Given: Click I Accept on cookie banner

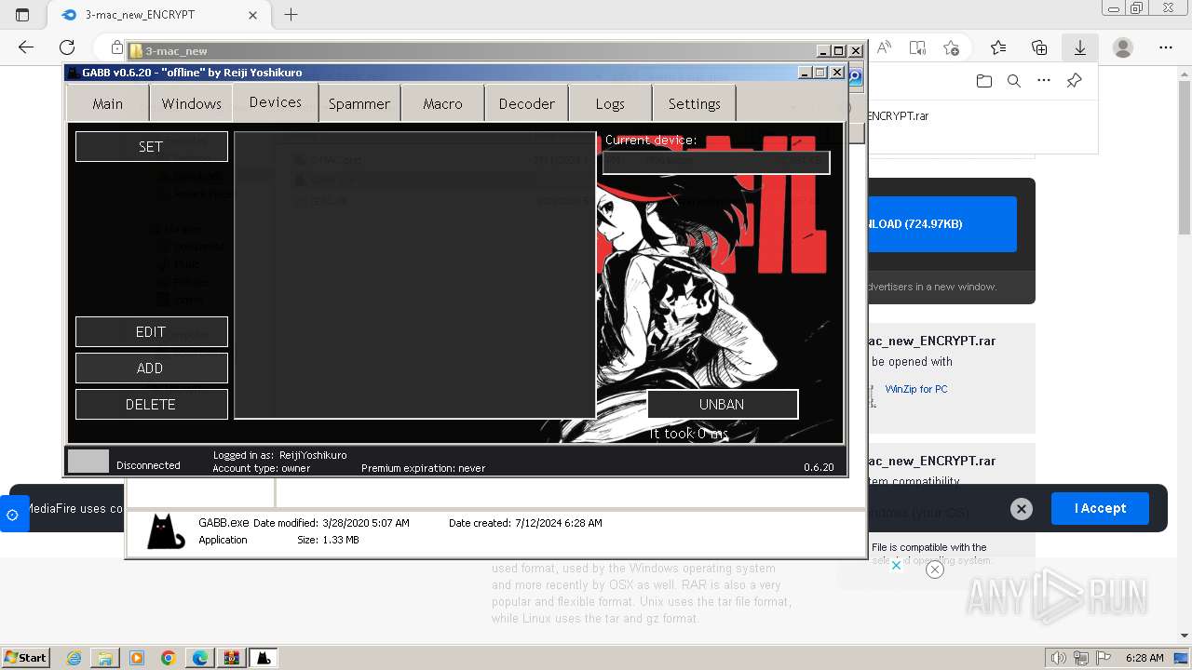Looking at the screenshot, I should 1100,508.
